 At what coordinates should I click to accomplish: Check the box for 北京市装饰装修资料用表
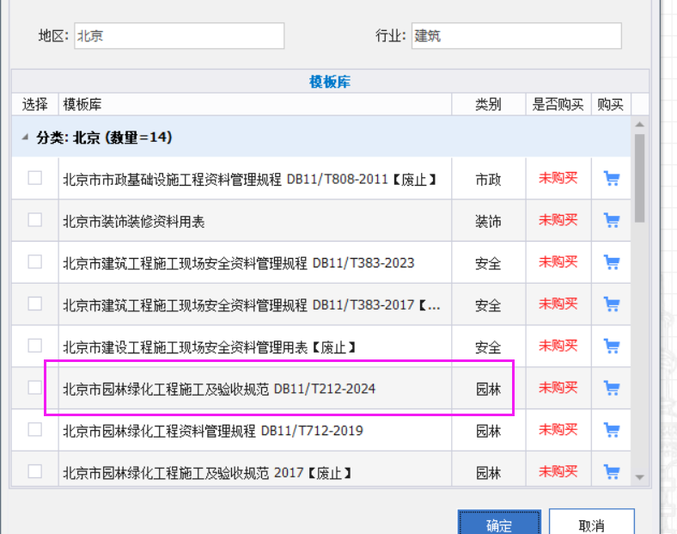point(35,220)
